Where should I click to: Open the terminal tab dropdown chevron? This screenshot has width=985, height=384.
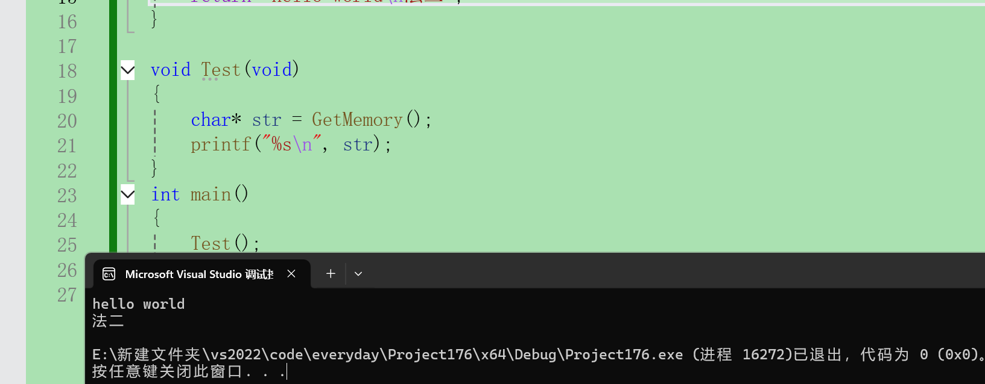coord(358,274)
